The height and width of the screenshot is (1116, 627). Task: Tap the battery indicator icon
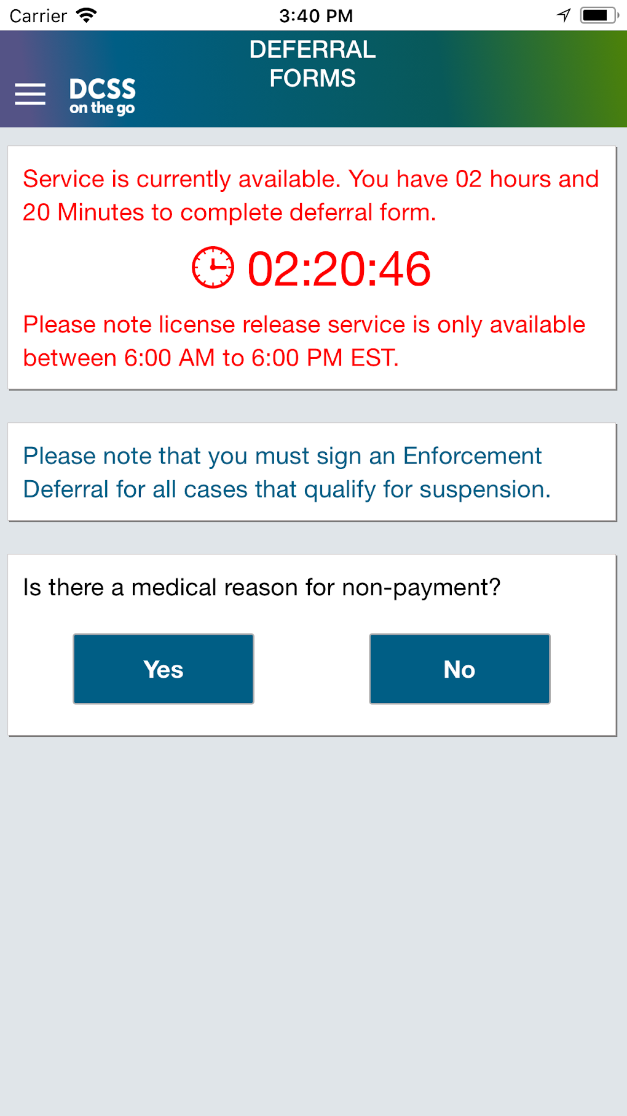(598, 15)
